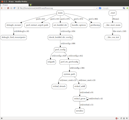This screenshot has width=129, height=120.
Task: Select the strbuf_detach node
Action: click(x=59, y=86)
